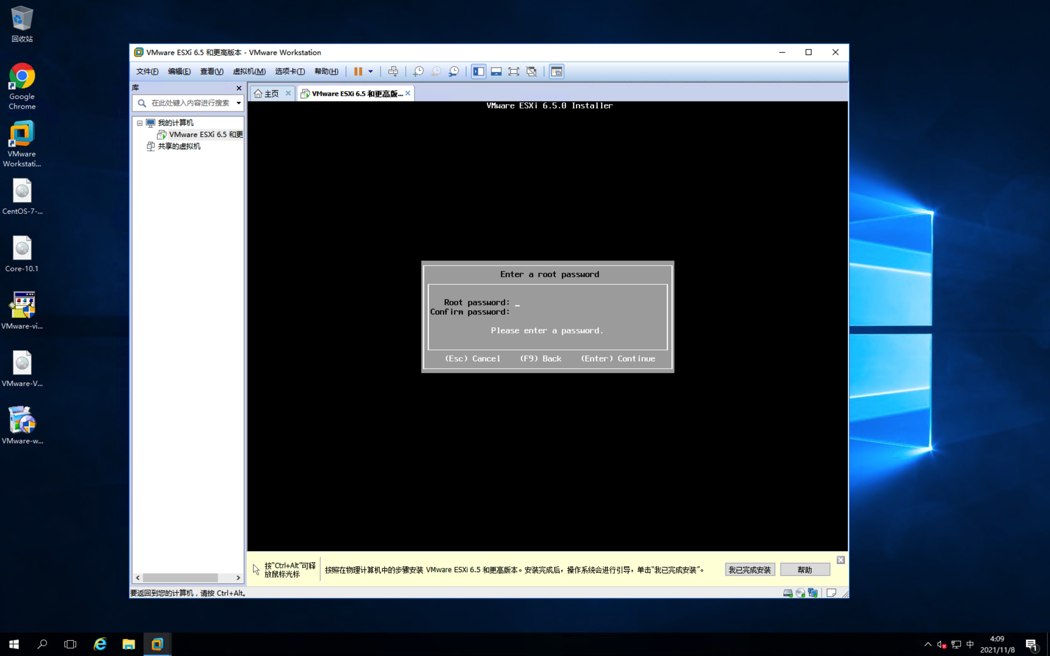The width and height of the screenshot is (1050, 656).
Task: Toggle the thumbnail bar view button
Action: (496, 71)
